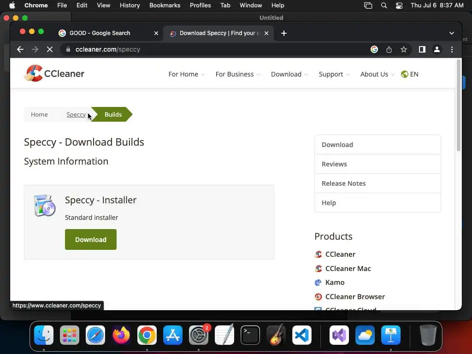Open Control Center in menu bar
The width and height of the screenshot is (472, 354).
point(399,6)
